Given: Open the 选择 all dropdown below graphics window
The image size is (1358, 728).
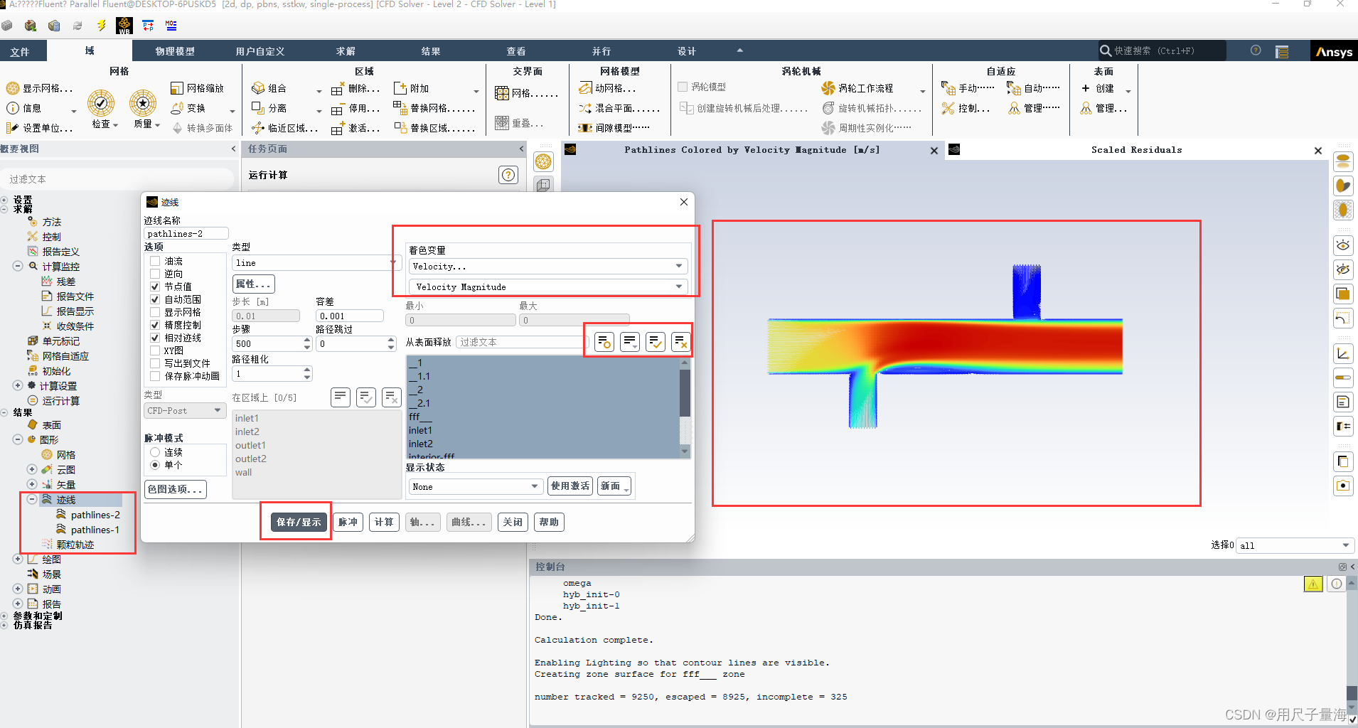Looking at the screenshot, I should (x=1295, y=545).
